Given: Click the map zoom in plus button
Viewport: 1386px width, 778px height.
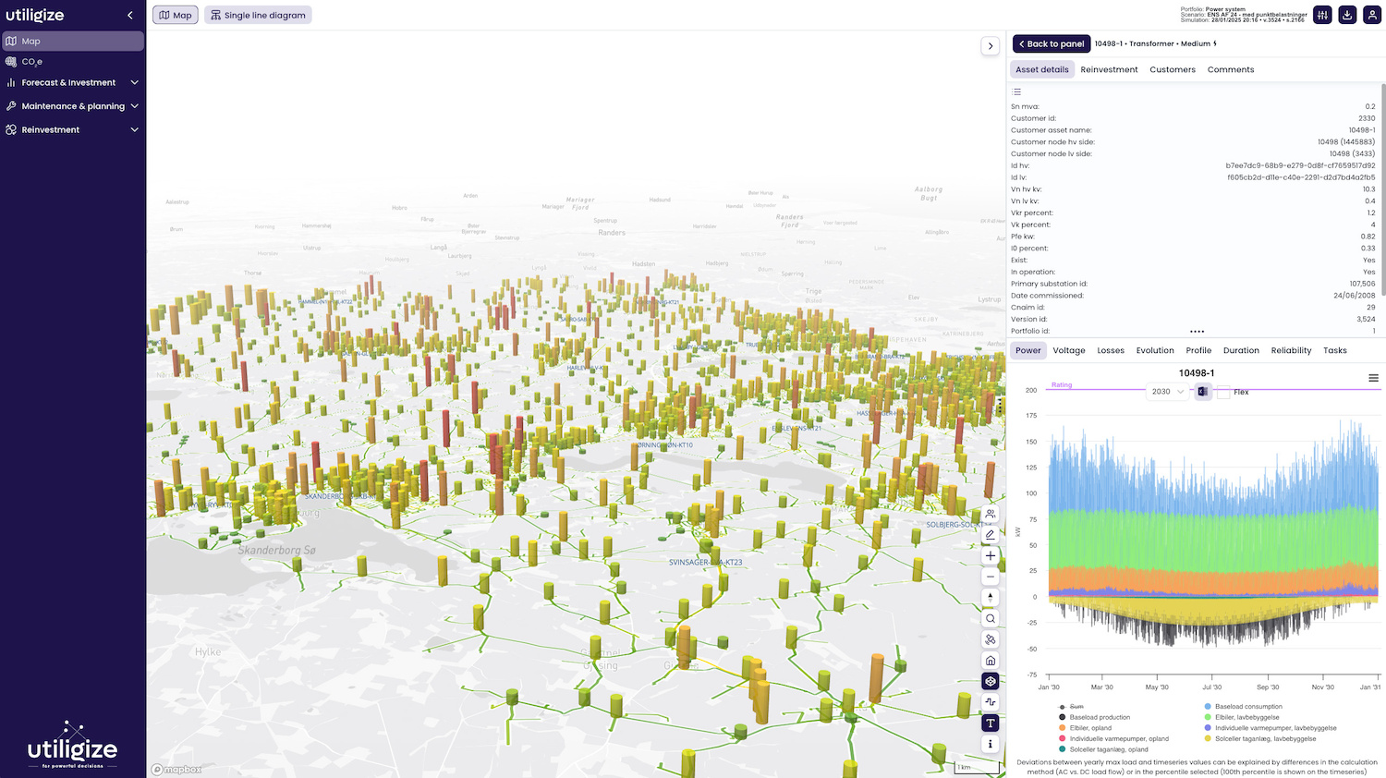Looking at the screenshot, I should click(991, 556).
